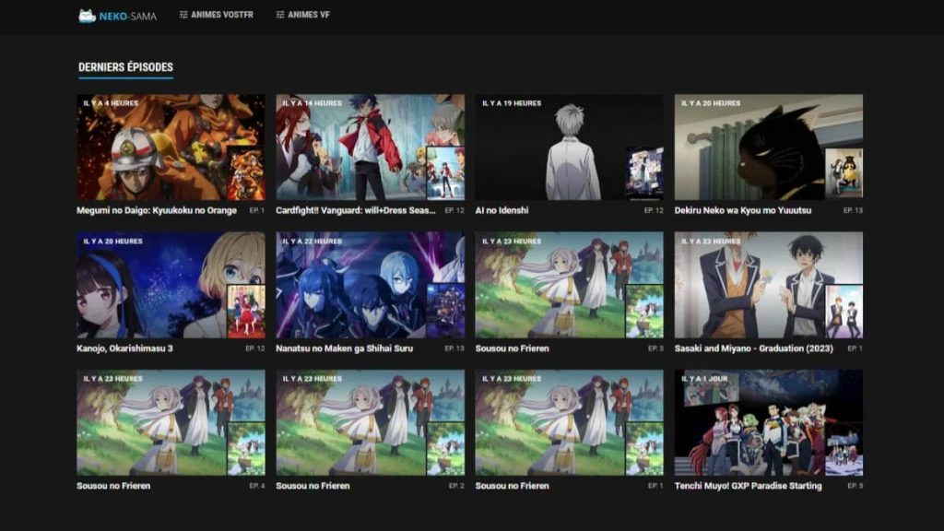Image resolution: width=944 pixels, height=531 pixels.
Task: Open the Cardfight!! Vanguard episode thumbnail
Action: (x=370, y=147)
